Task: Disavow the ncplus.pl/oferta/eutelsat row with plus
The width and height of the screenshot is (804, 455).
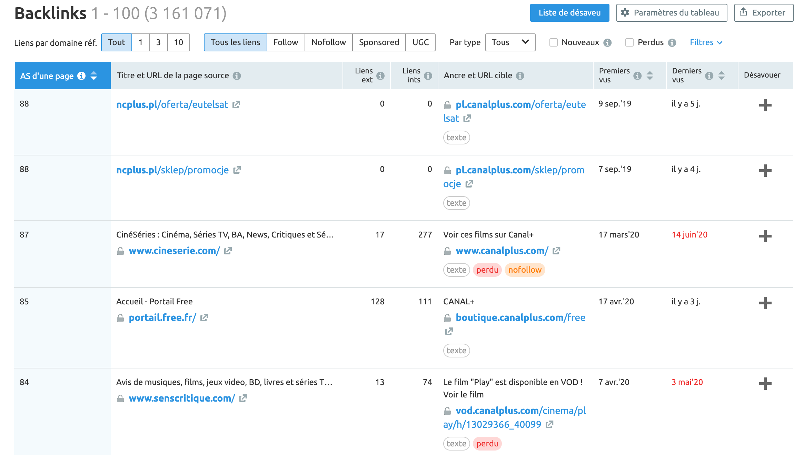Action: point(765,105)
